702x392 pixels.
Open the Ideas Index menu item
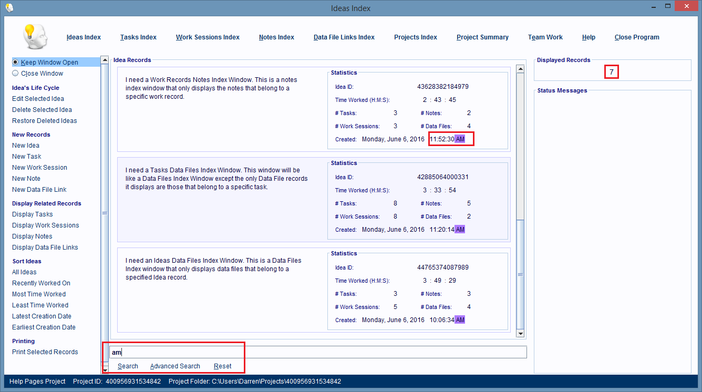pyautogui.click(x=84, y=37)
